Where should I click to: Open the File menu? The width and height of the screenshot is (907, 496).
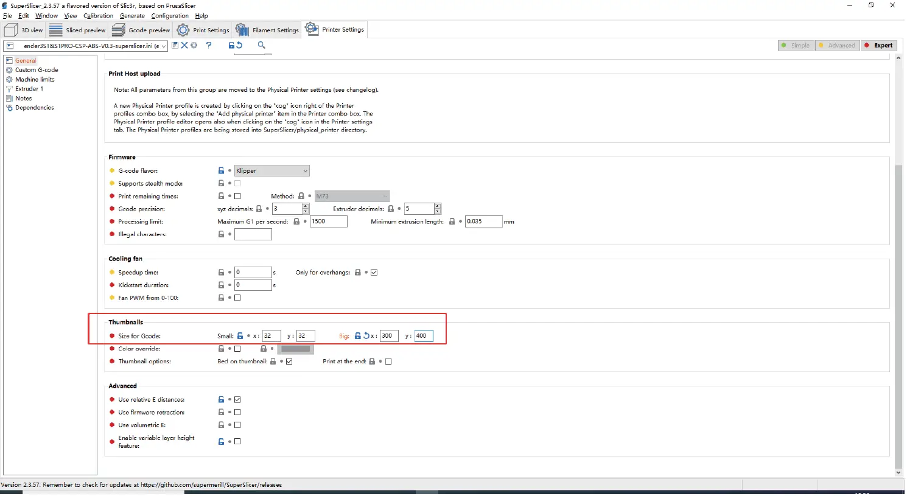(7, 16)
